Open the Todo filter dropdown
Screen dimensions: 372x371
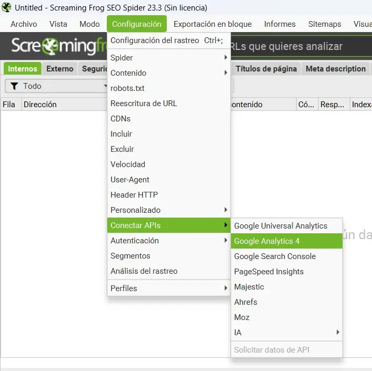point(56,86)
